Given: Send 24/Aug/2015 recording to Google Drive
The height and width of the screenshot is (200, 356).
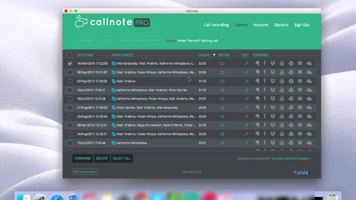Looking at the screenshot, I should 291,134.
